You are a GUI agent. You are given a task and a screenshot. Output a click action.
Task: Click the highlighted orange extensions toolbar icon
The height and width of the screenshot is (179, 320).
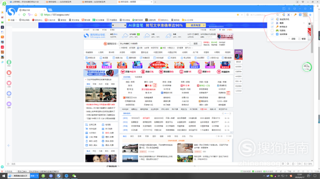point(305,15)
